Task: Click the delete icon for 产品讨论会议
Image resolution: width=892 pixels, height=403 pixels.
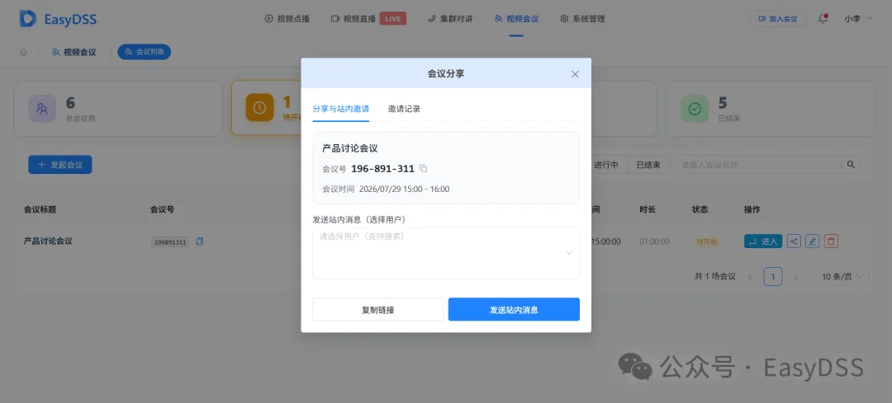Action: click(831, 241)
